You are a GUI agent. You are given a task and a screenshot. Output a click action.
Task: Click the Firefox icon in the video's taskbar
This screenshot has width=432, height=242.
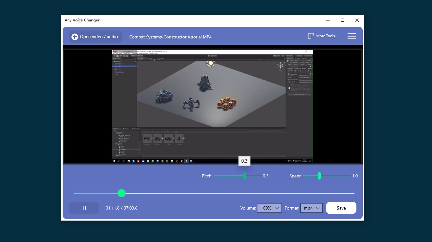[167, 161]
